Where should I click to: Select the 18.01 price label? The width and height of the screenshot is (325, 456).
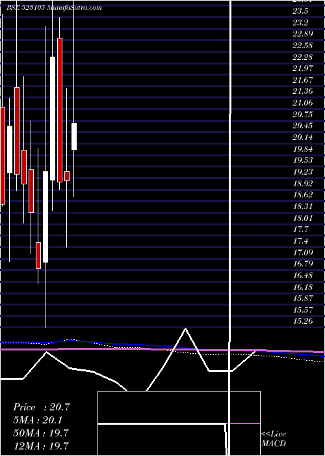(303, 218)
